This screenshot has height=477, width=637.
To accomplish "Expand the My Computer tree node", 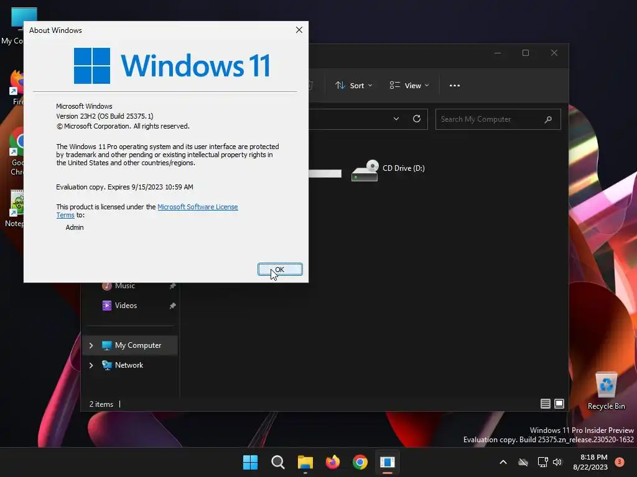I will click(91, 345).
